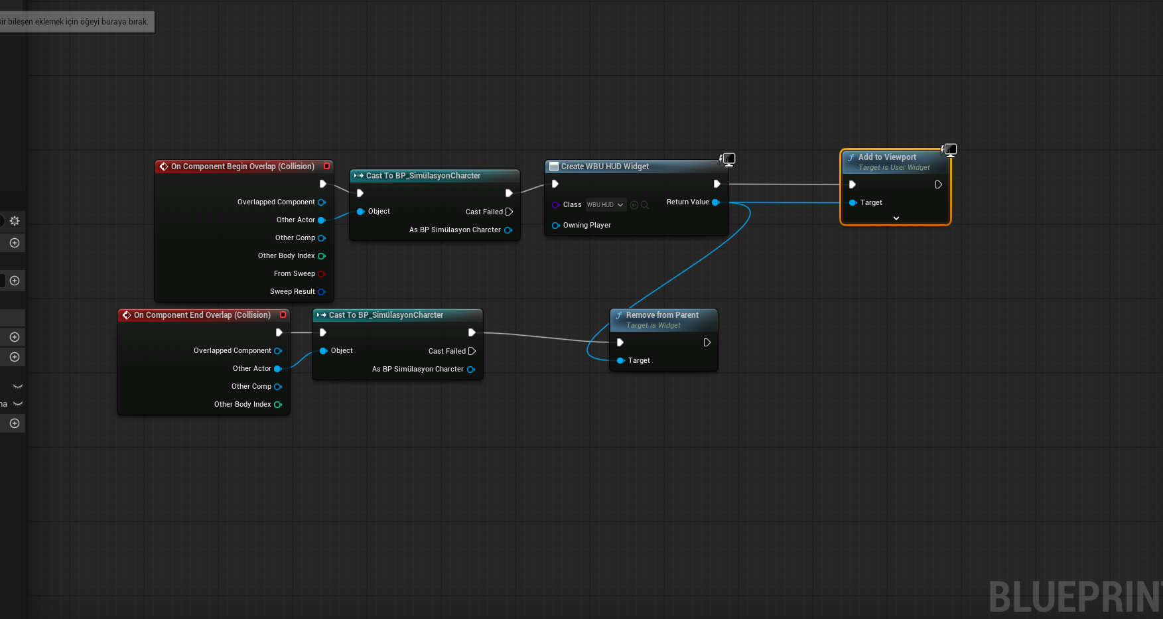Click the delegate pin on Begin Overlap node
The height and width of the screenshot is (619, 1163).
click(x=326, y=166)
